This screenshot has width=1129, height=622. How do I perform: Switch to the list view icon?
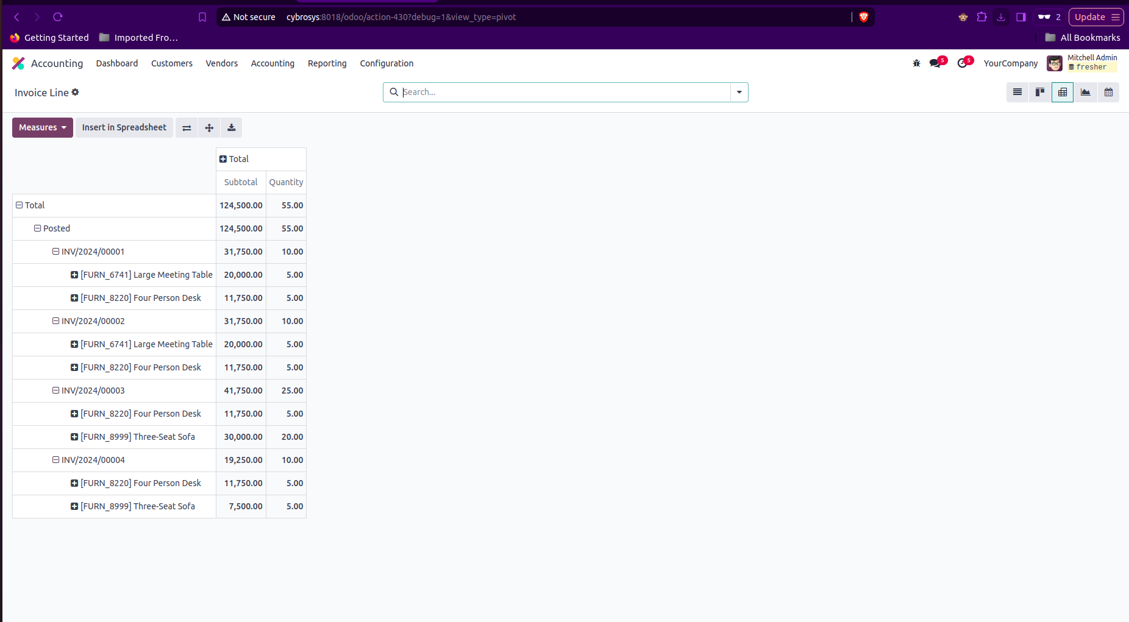point(1017,92)
